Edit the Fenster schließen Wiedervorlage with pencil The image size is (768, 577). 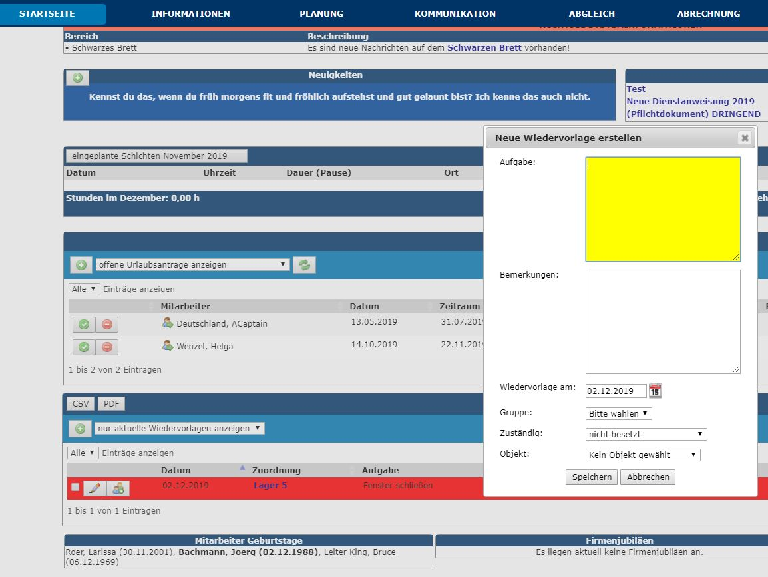95,488
